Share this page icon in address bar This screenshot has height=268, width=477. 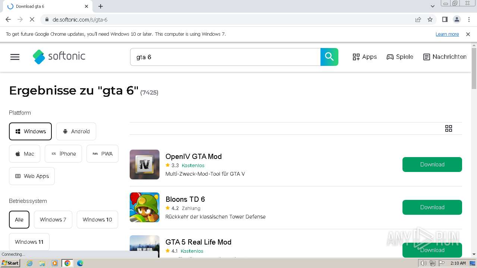tap(418, 19)
